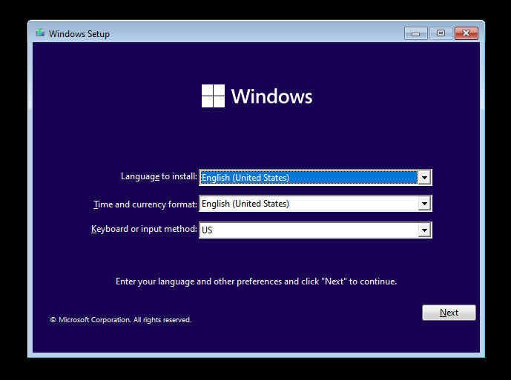Screen dimensions: 511x380
Task: Click the empty title bar area
Action: click(260, 33)
